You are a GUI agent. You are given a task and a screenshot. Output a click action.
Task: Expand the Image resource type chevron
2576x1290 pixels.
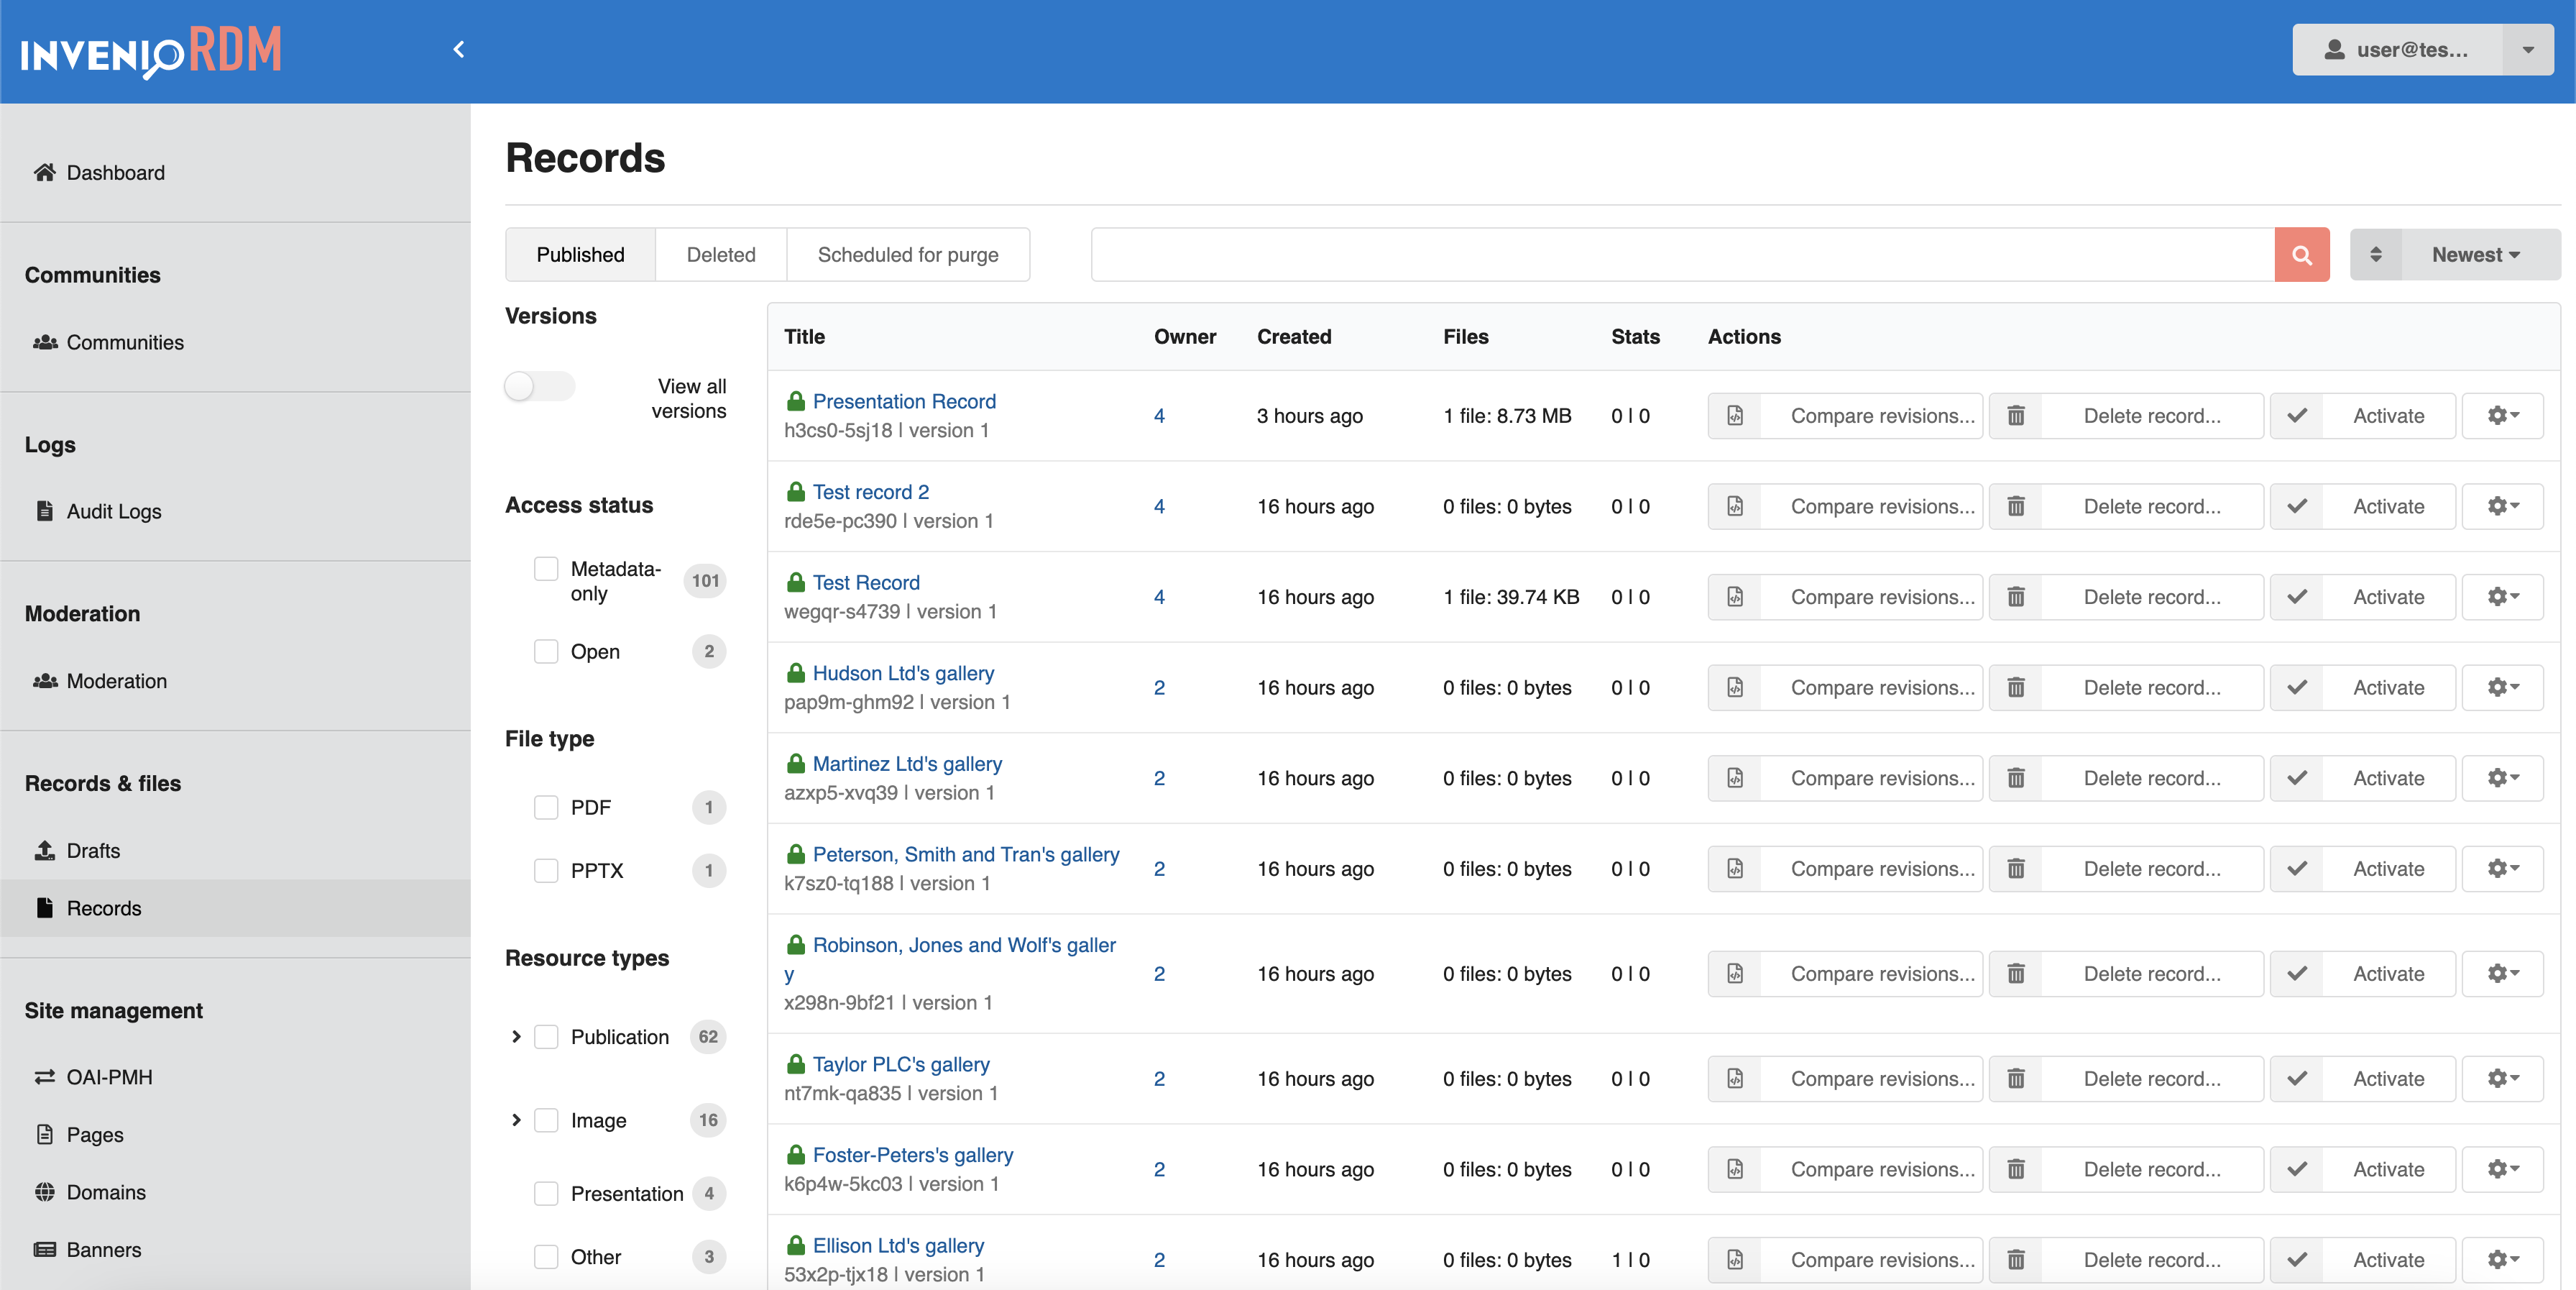click(x=516, y=1121)
